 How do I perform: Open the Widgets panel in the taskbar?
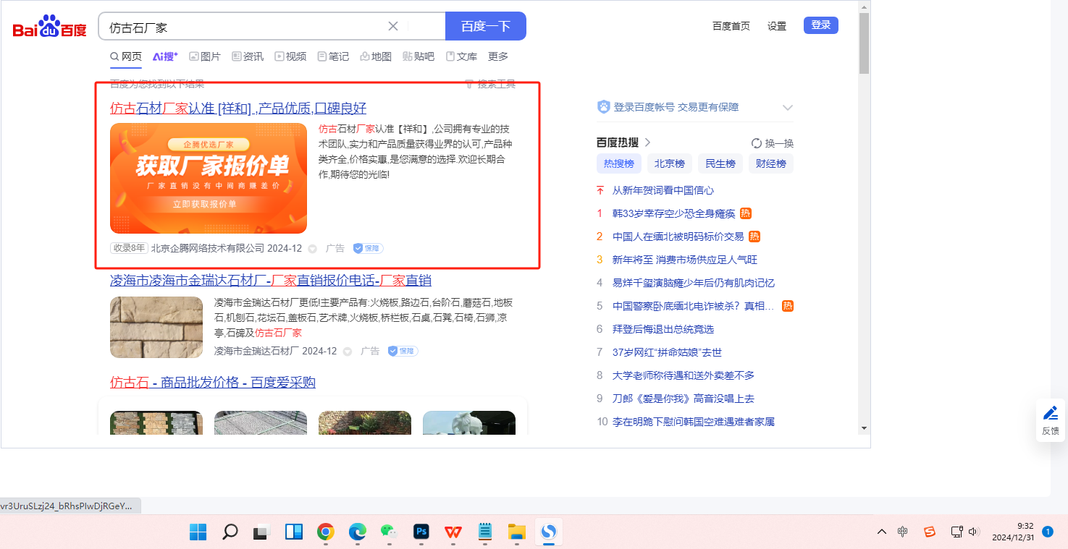(293, 532)
